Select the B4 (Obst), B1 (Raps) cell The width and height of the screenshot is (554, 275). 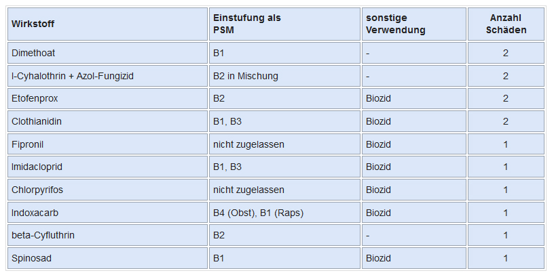click(258, 213)
